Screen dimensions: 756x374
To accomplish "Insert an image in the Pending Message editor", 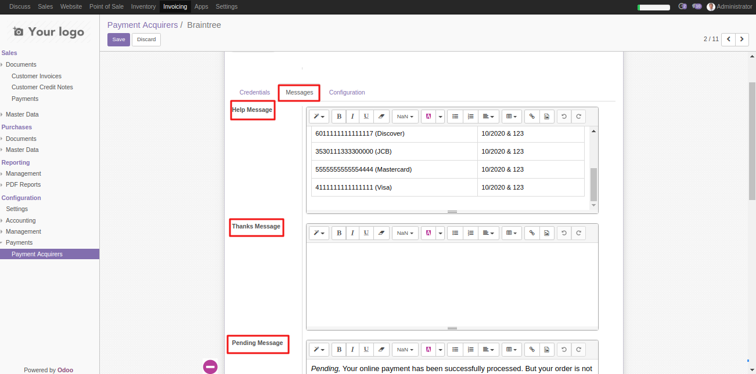I will [546, 349].
